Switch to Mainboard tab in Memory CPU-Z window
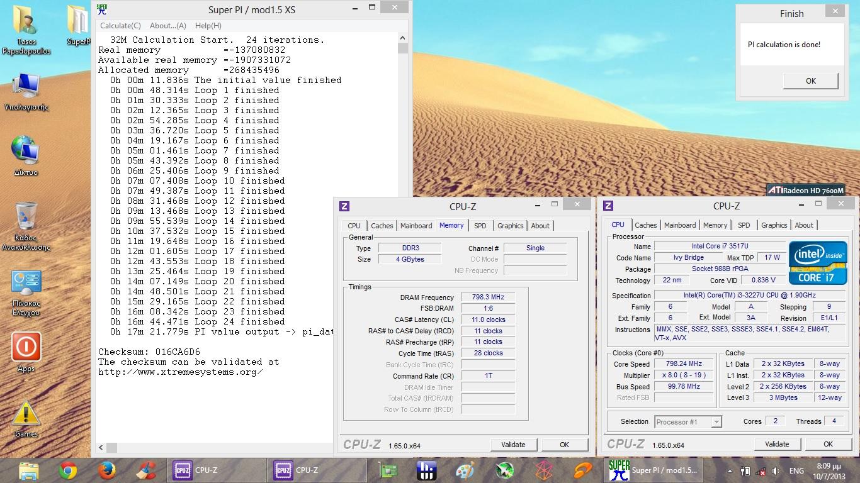This screenshot has height=483, width=860. pos(416,226)
